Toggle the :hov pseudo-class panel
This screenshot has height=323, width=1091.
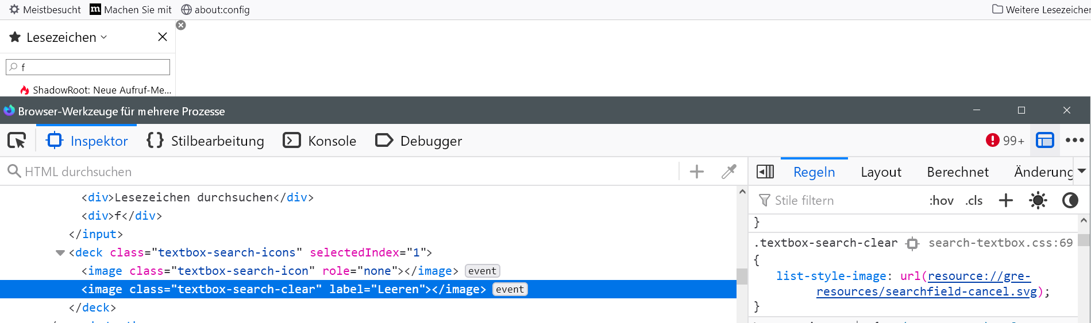[x=941, y=200]
